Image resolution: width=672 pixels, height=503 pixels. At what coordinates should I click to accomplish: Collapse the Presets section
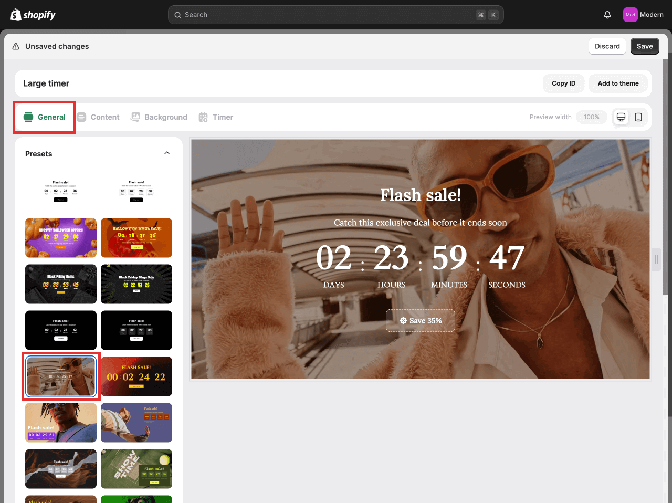click(x=167, y=153)
